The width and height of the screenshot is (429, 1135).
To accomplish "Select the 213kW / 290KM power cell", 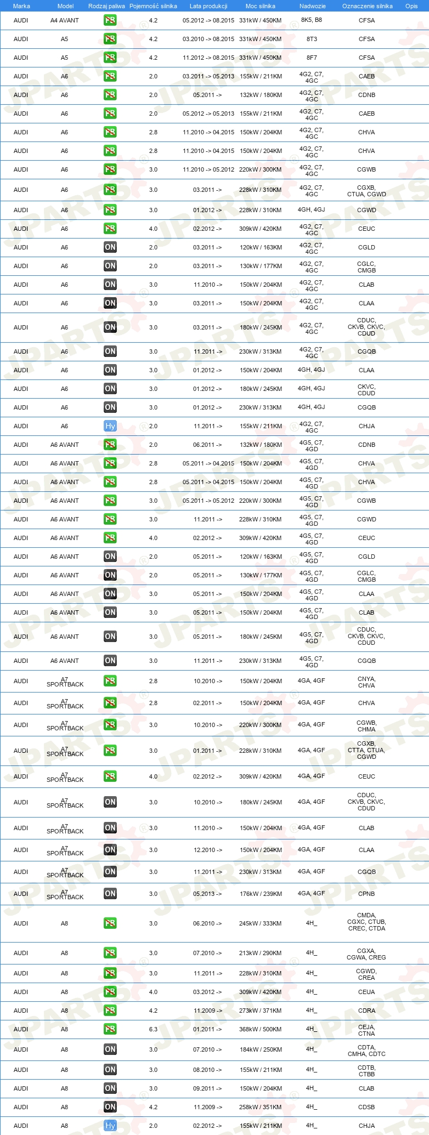I will (x=261, y=953).
